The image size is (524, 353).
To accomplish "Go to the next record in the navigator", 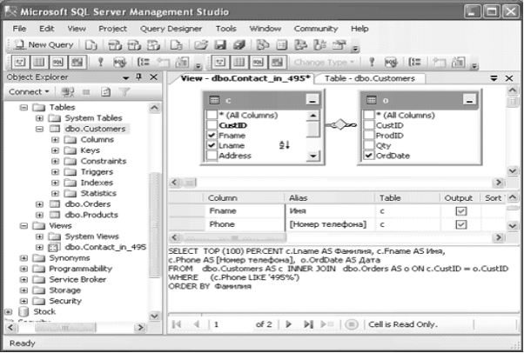I will 289,324.
